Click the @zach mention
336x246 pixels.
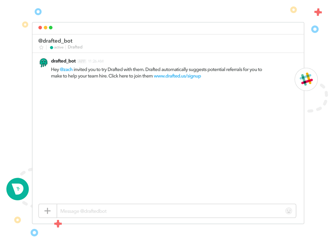66,69
